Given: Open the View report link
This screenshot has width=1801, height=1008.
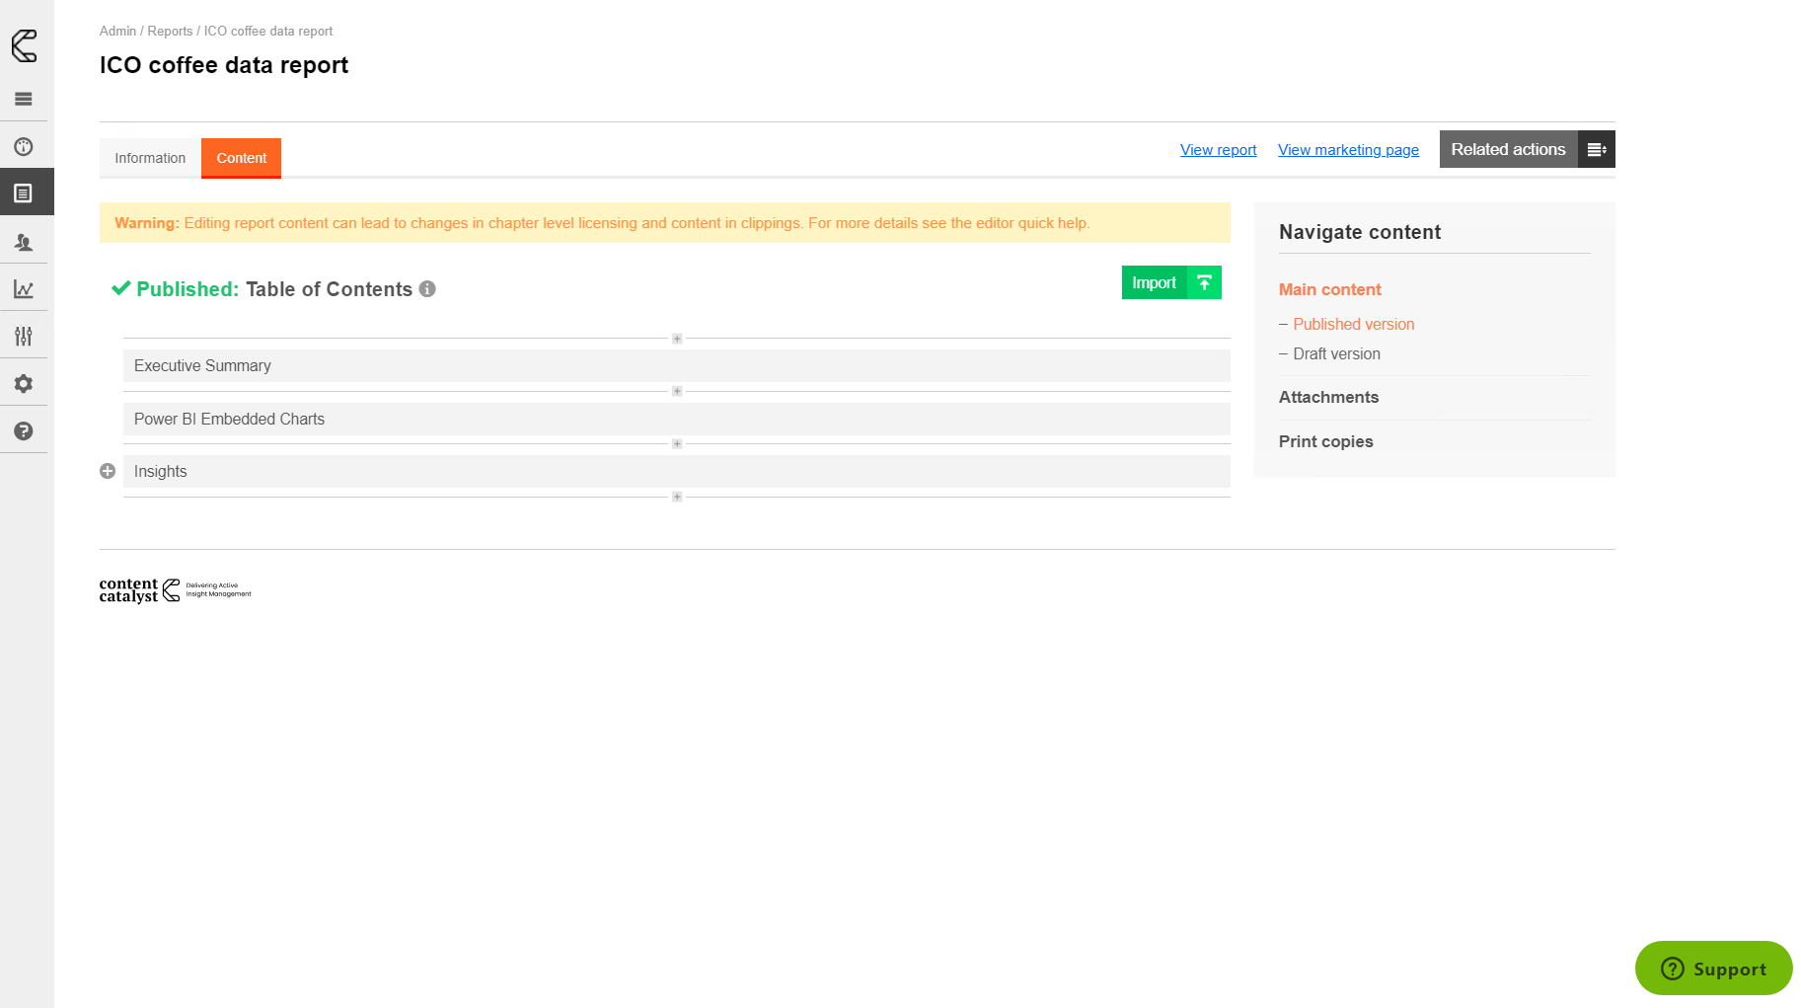Looking at the screenshot, I should tap(1218, 149).
